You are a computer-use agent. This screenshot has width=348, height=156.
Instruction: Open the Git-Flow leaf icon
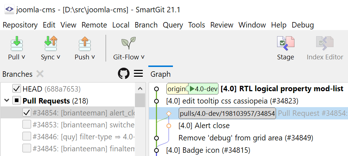point(128,43)
